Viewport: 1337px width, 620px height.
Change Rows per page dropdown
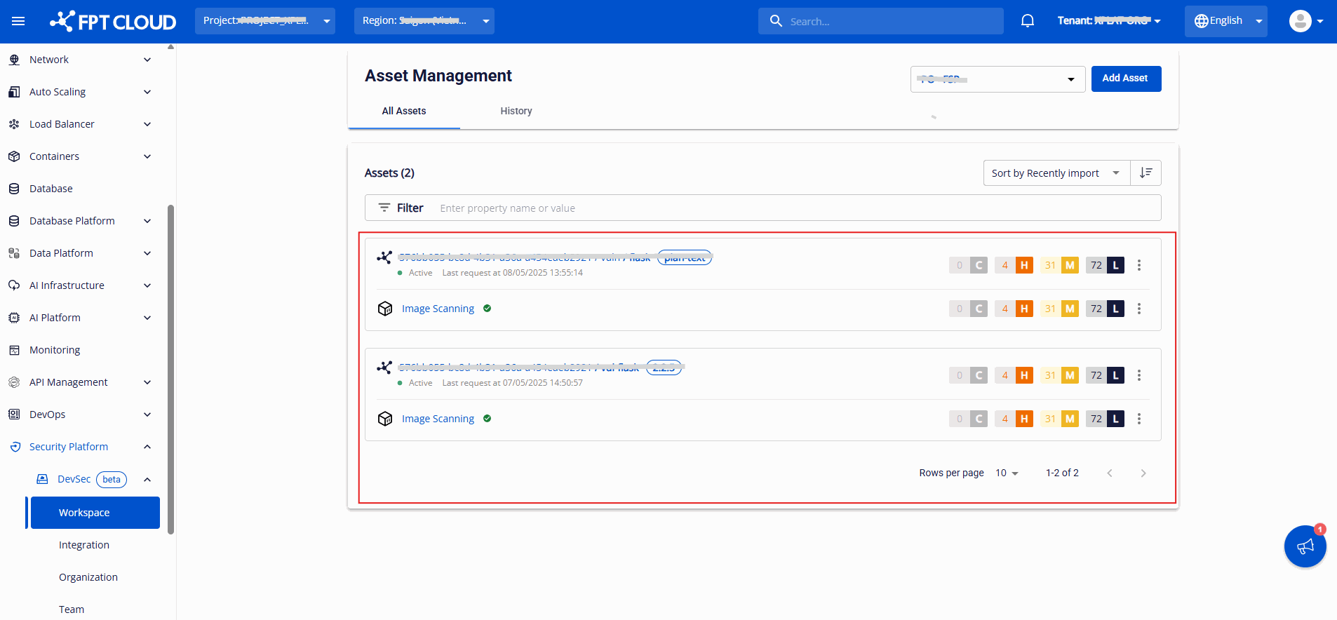click(x=1007, y=473)
